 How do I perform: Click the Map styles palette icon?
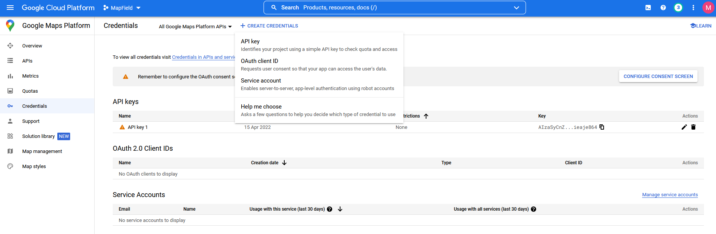coord(10,166)
